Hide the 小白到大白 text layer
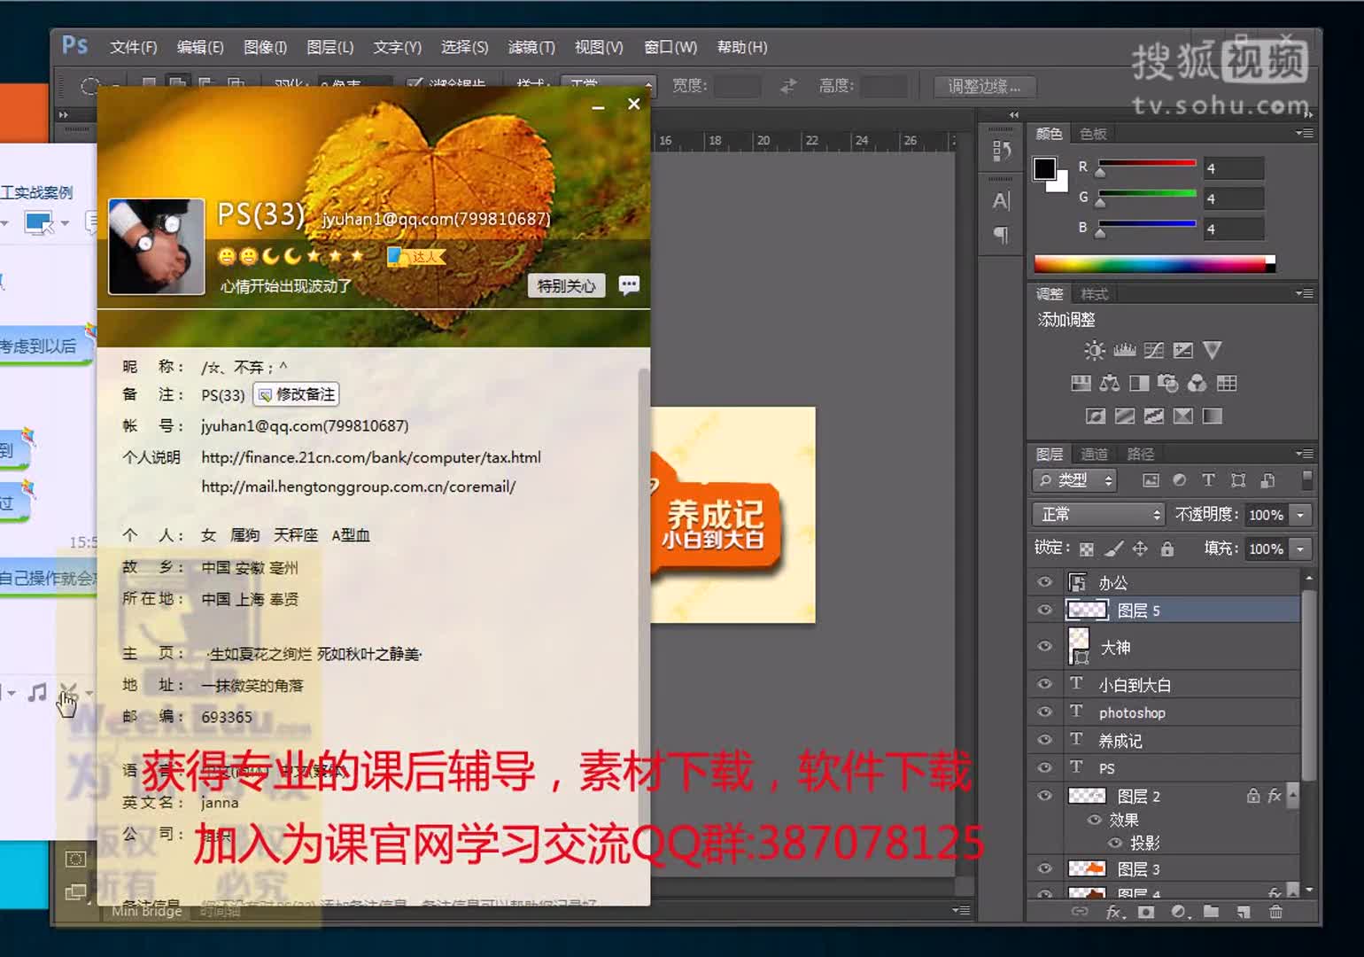The height and width of the screenshot is (957, 1364). point(1045,684)
